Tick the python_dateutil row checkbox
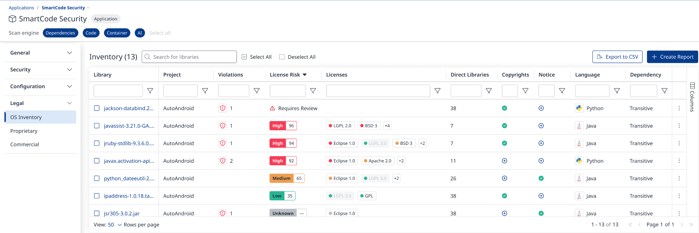699x233 pixels. (97, 178)
